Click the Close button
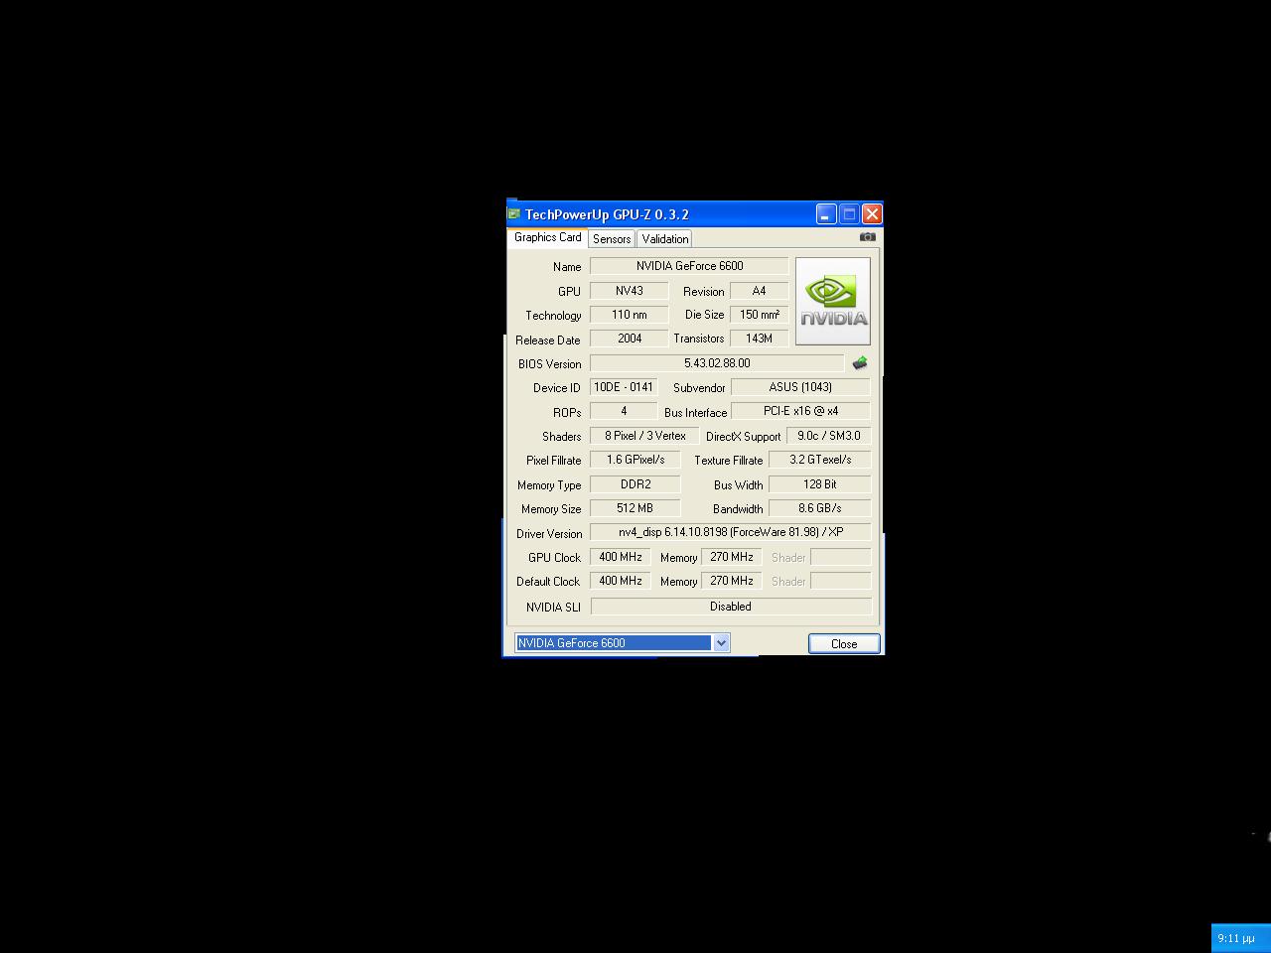The image size is (1271, 953). pyautogui.click(x=844, y=644)
